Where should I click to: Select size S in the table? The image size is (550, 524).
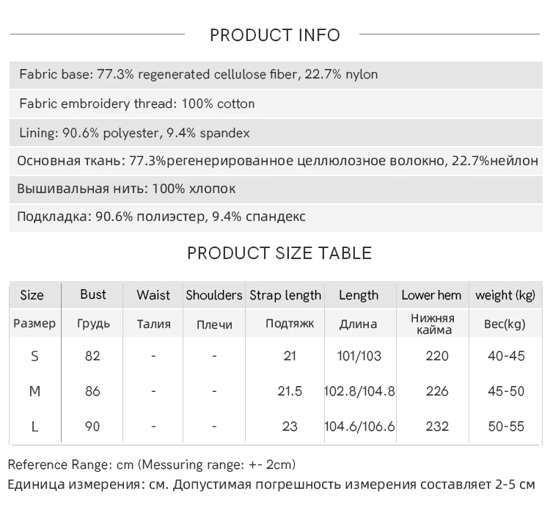34,357
